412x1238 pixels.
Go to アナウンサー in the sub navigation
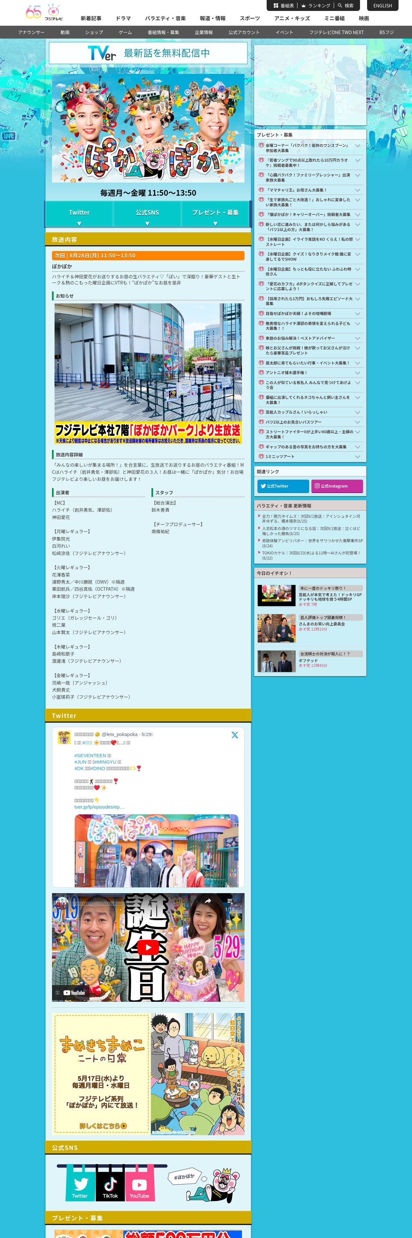[31, 32]
